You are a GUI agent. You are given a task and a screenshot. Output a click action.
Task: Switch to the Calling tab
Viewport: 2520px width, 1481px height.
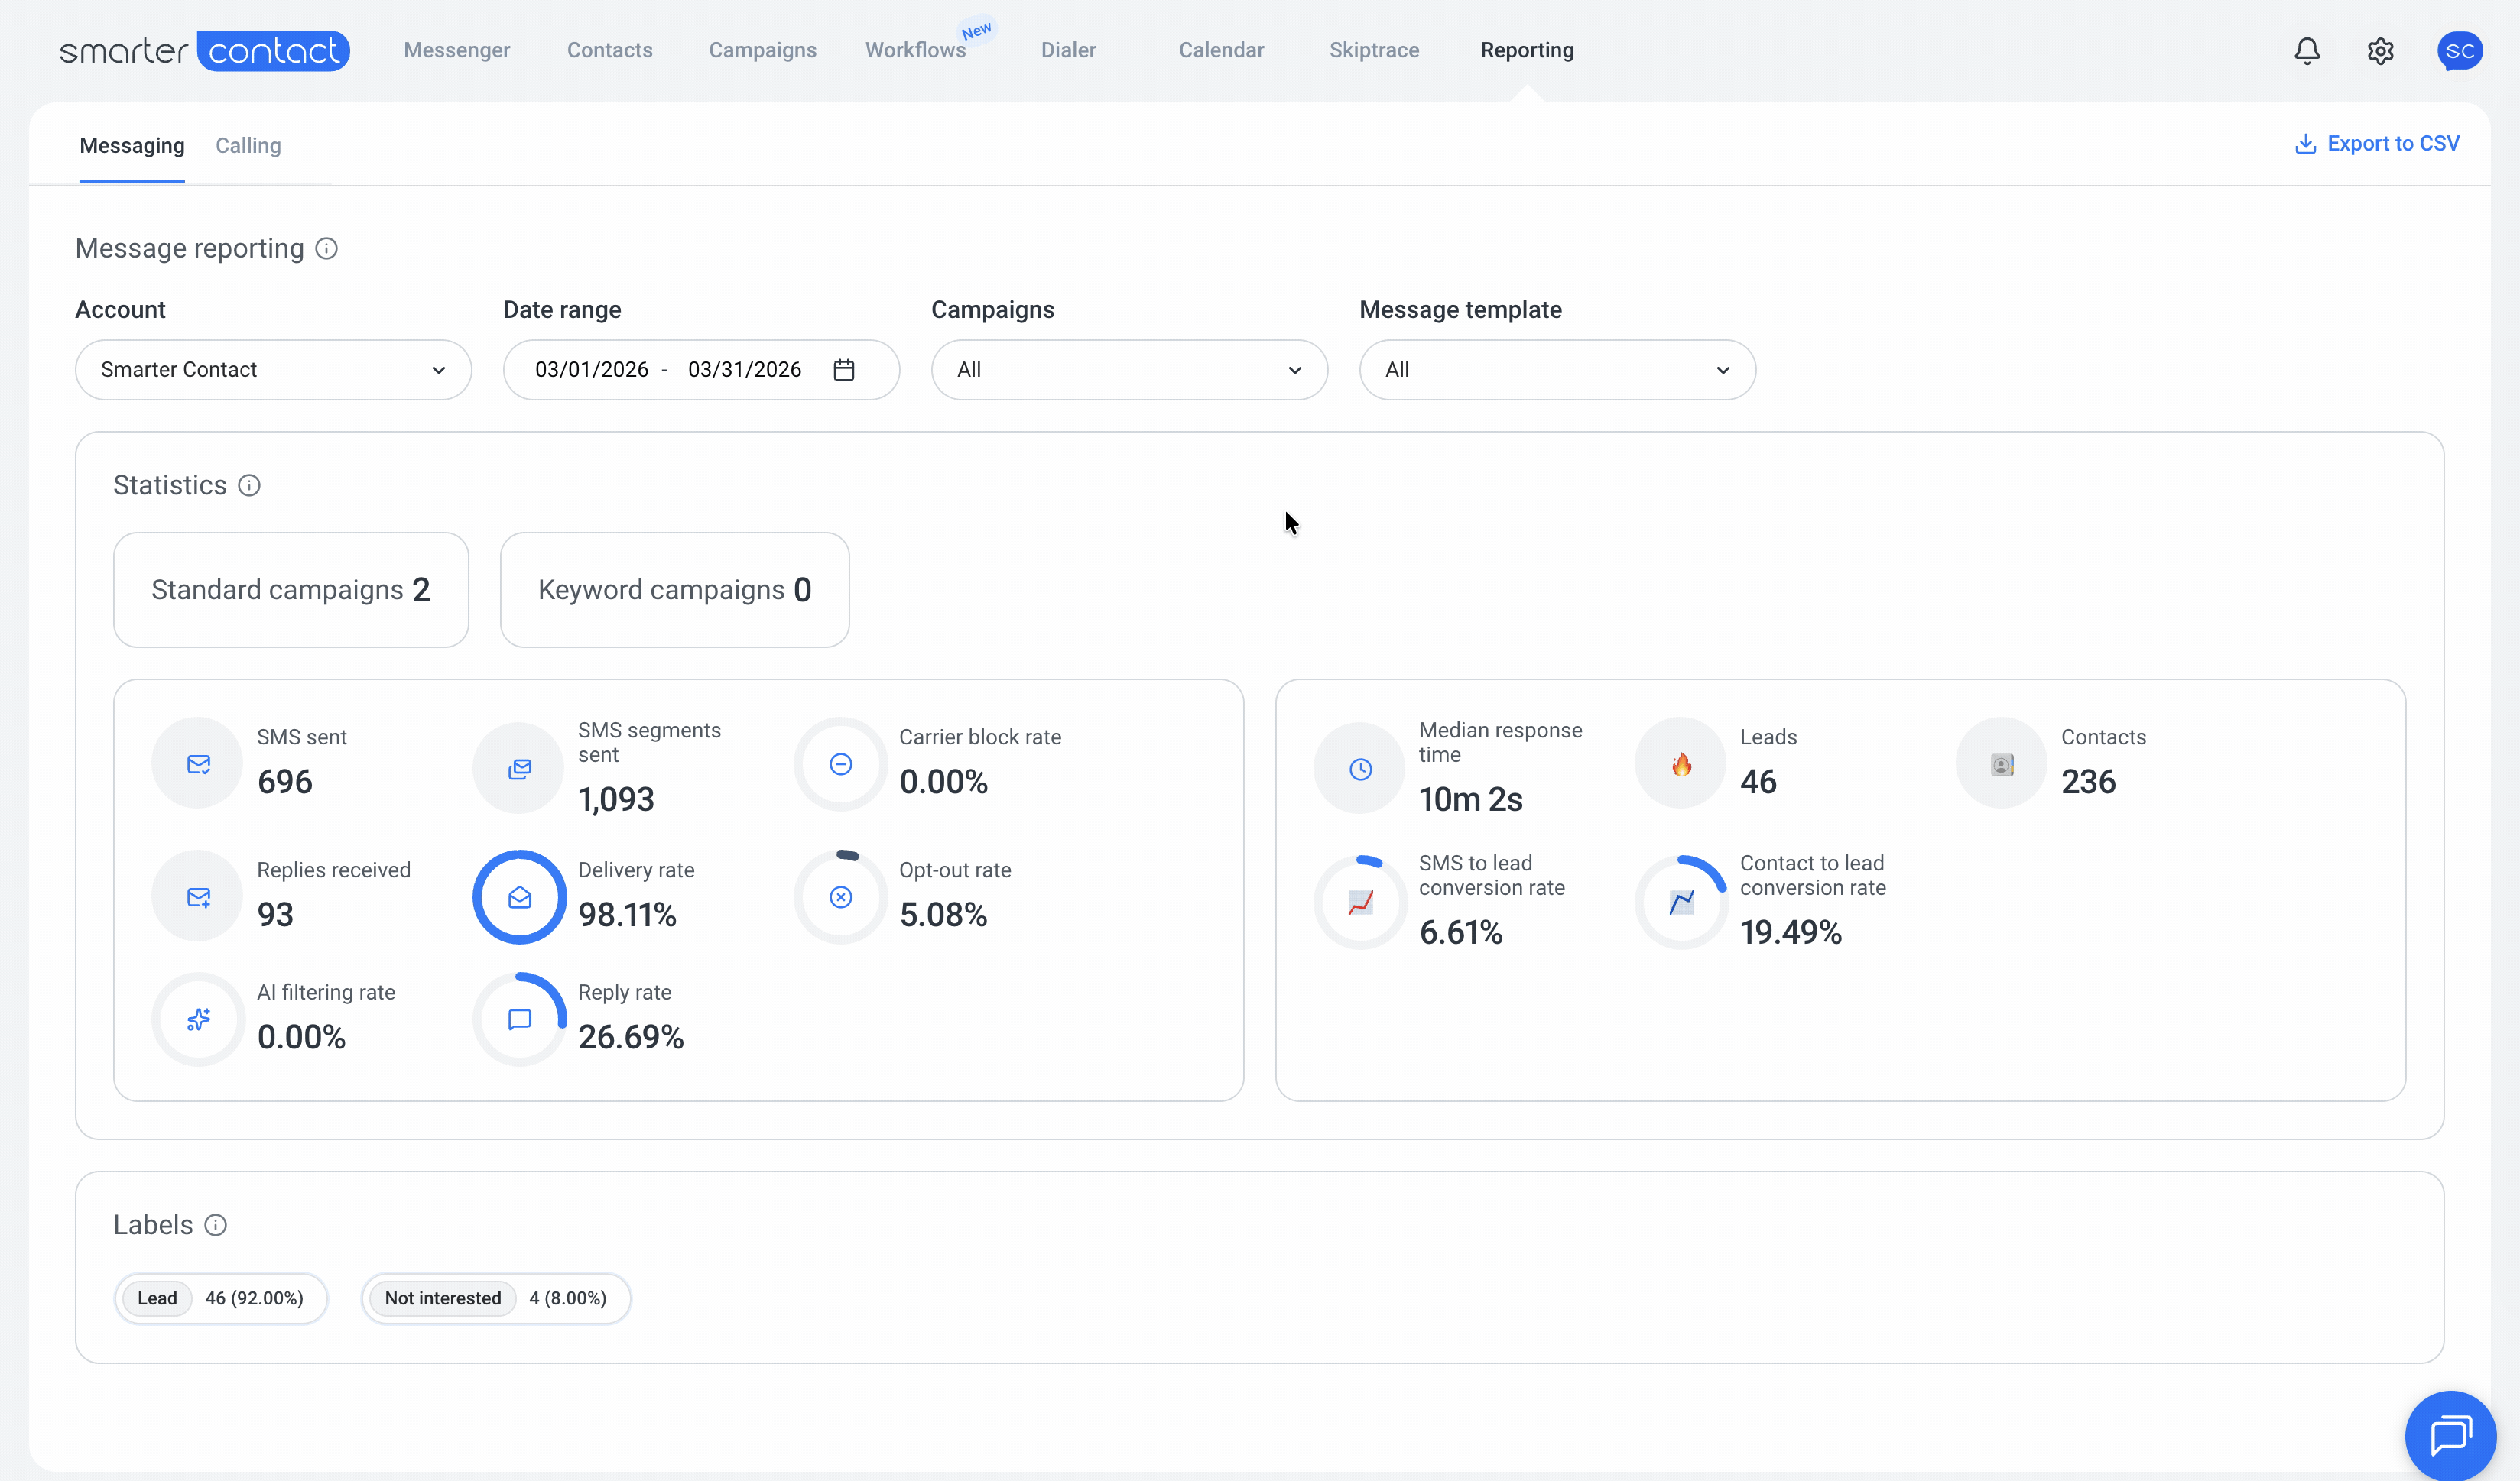pos(248,146)
